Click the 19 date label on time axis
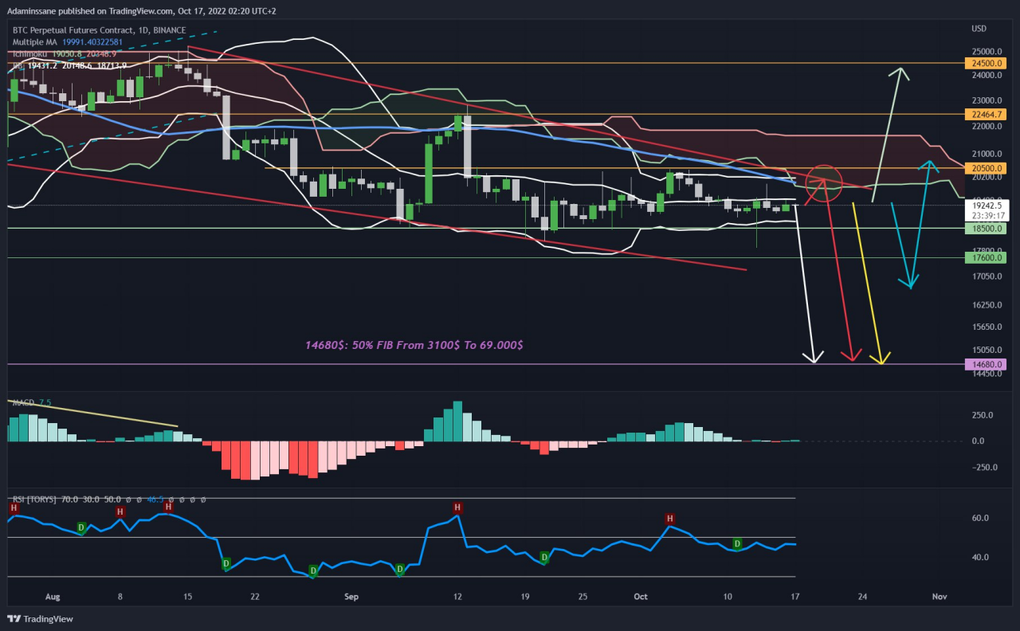Screen dimensions: 1020x631 pos(525,596)
